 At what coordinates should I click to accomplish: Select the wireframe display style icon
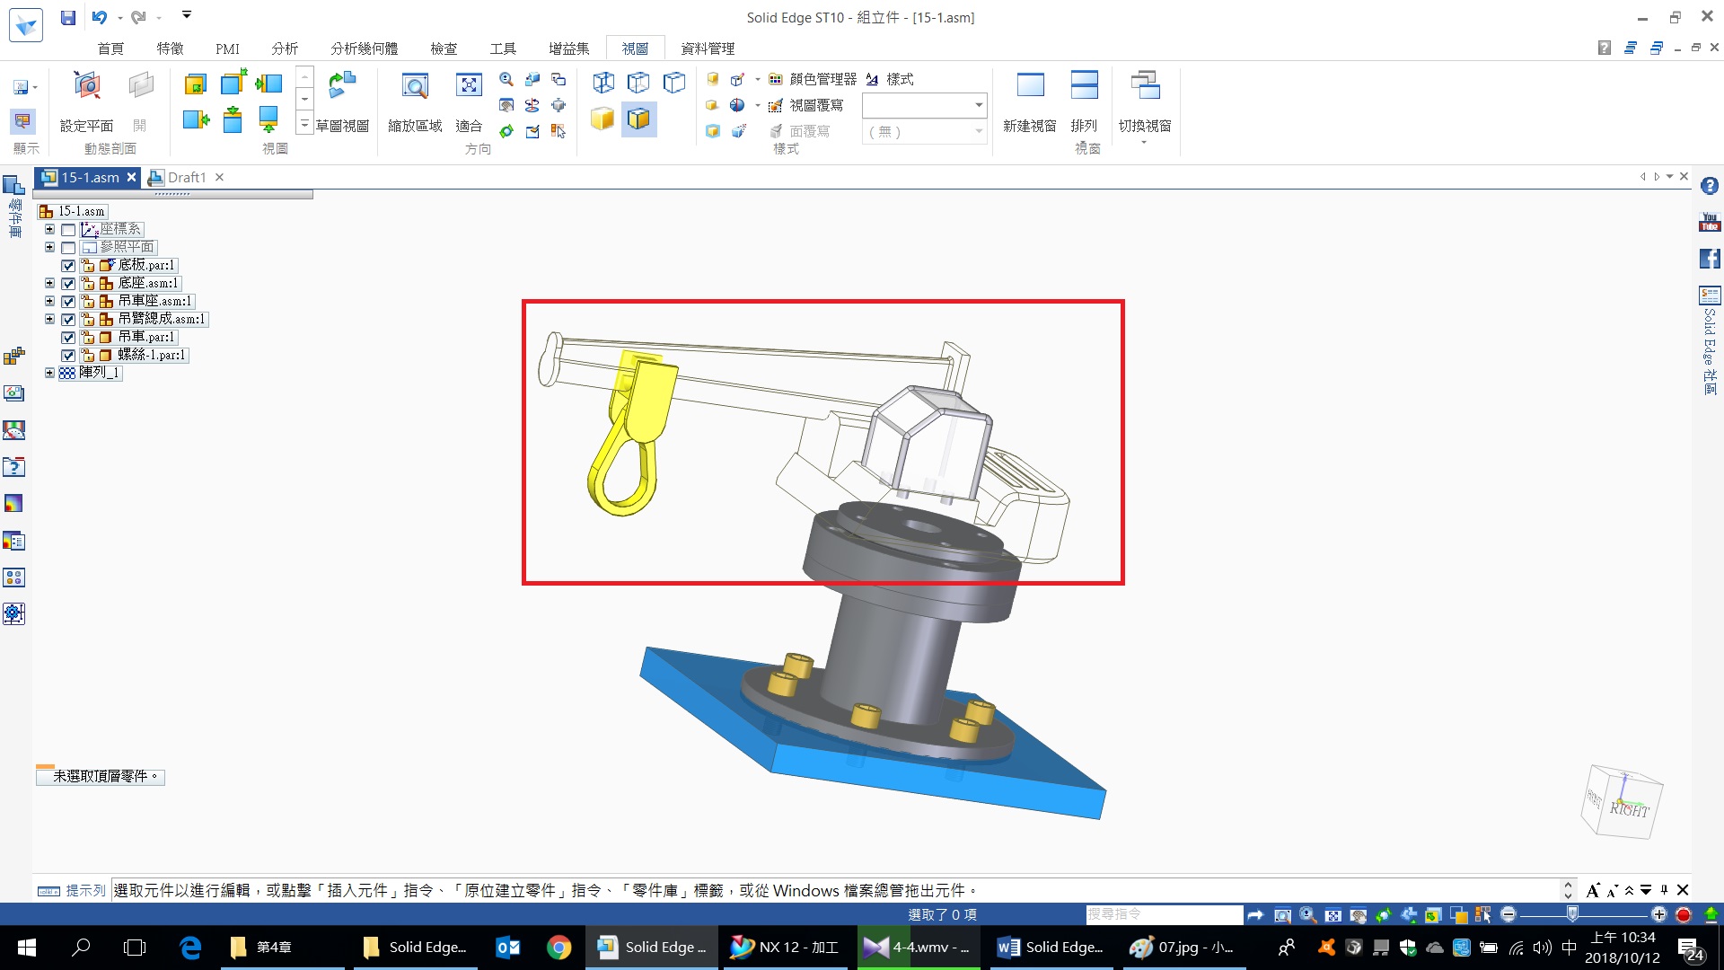pyautogui.click(x=603, y=83)
